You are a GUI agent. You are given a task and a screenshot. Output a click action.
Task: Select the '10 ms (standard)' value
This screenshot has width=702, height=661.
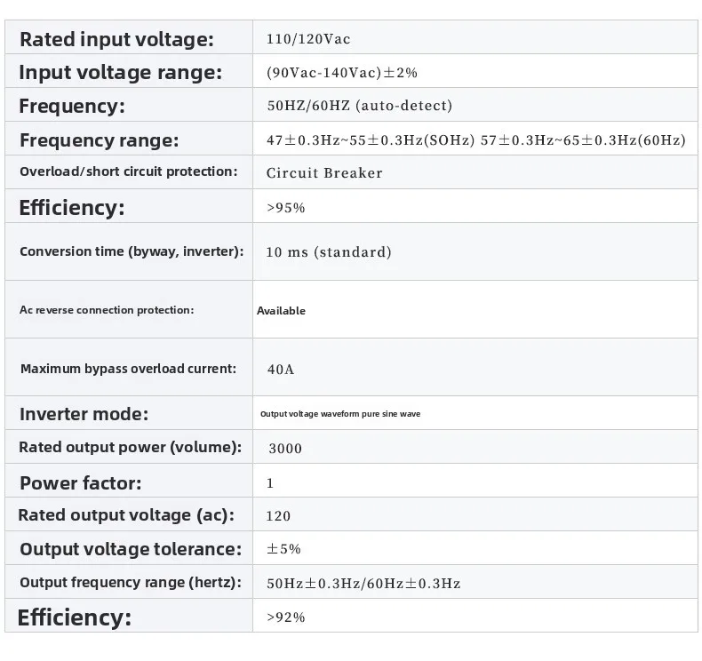[328, 252]
